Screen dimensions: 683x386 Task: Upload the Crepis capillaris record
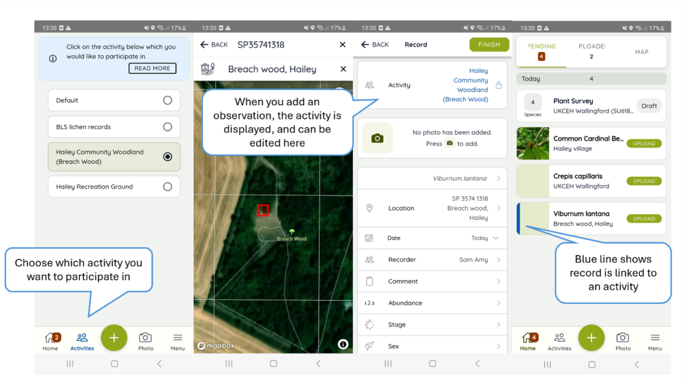coord(644,181)
